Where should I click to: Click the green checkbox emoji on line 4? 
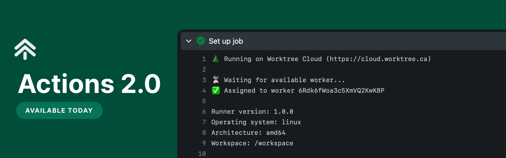click(x=216, y=91)
